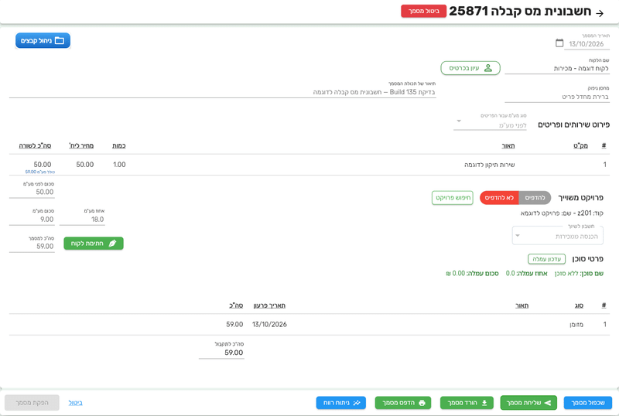Click amount before VAT field 50.00

[x=32, y=193]
